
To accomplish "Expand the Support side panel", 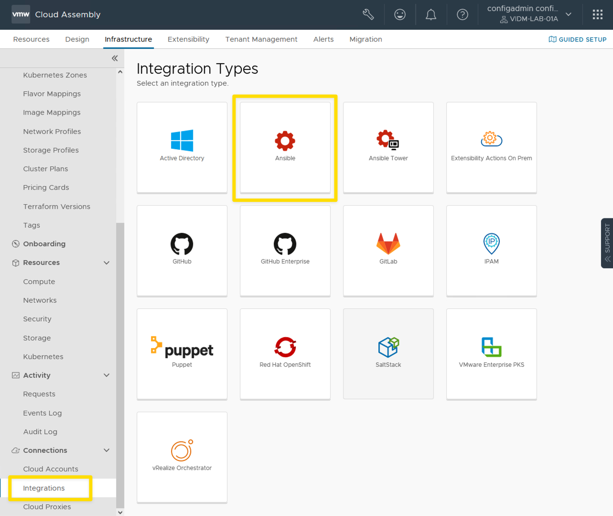I will point(607,243).
